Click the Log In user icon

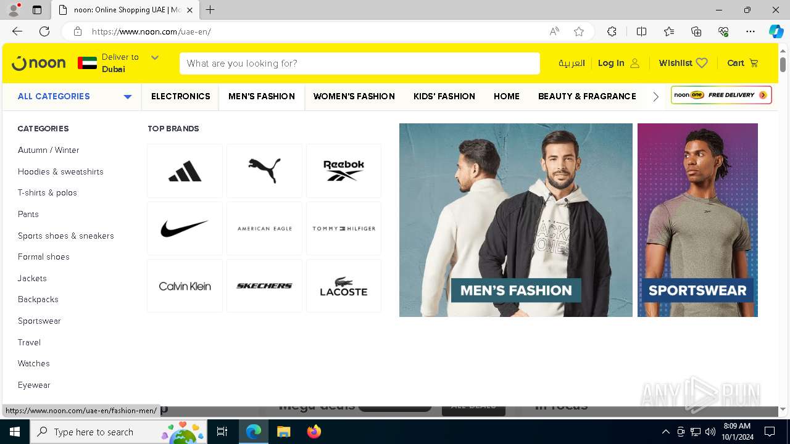pyautogui.click(x=635, y=63)
